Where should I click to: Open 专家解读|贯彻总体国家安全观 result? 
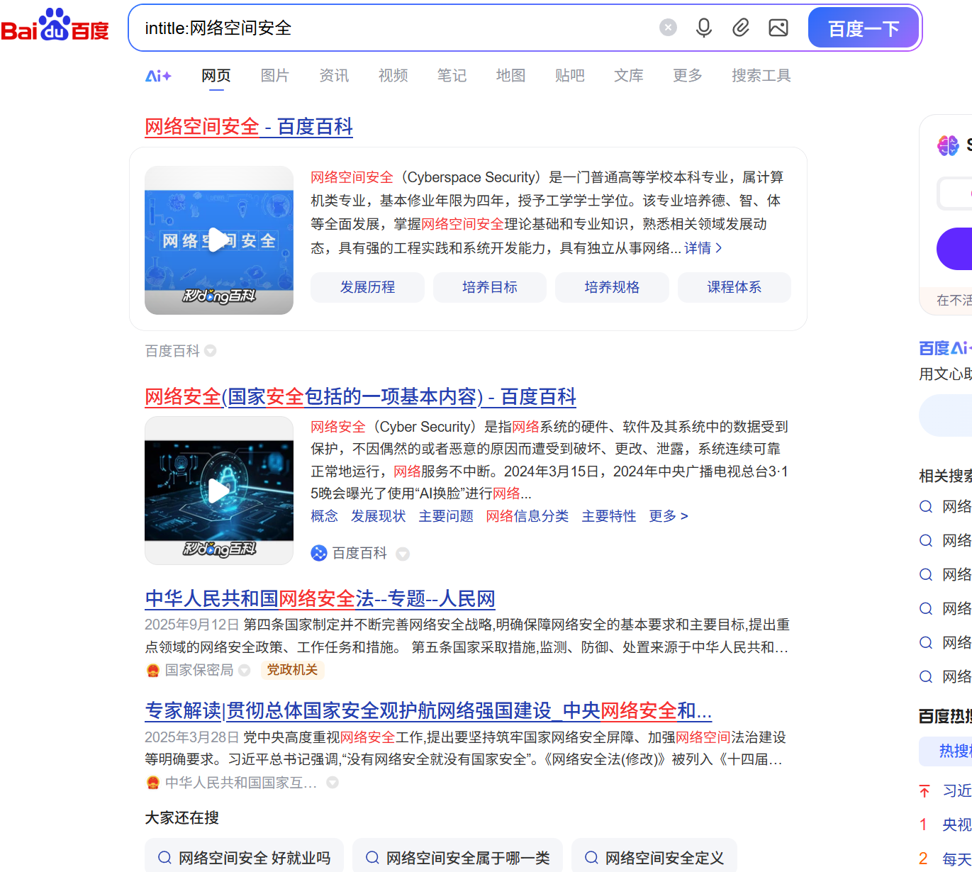coord(428,710)
